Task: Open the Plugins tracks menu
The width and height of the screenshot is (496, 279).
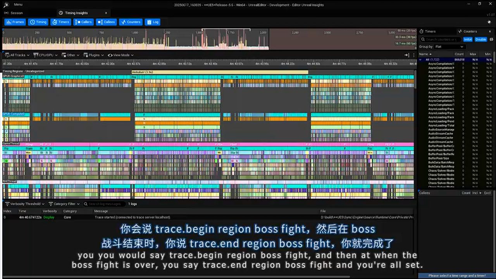Action: point(94,55)
